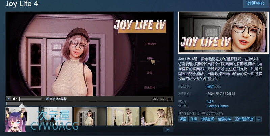Select the fourth thumbnail with yellow room
The height and width of the screenshot is (136, 270).
[123, 116]
